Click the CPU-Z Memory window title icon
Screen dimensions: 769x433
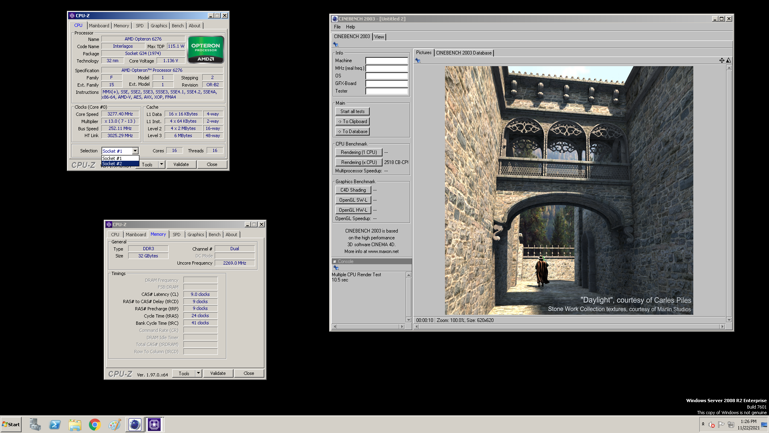[109, 225]
